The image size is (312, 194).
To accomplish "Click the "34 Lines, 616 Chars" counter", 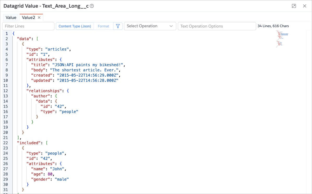I will (273, 26).
